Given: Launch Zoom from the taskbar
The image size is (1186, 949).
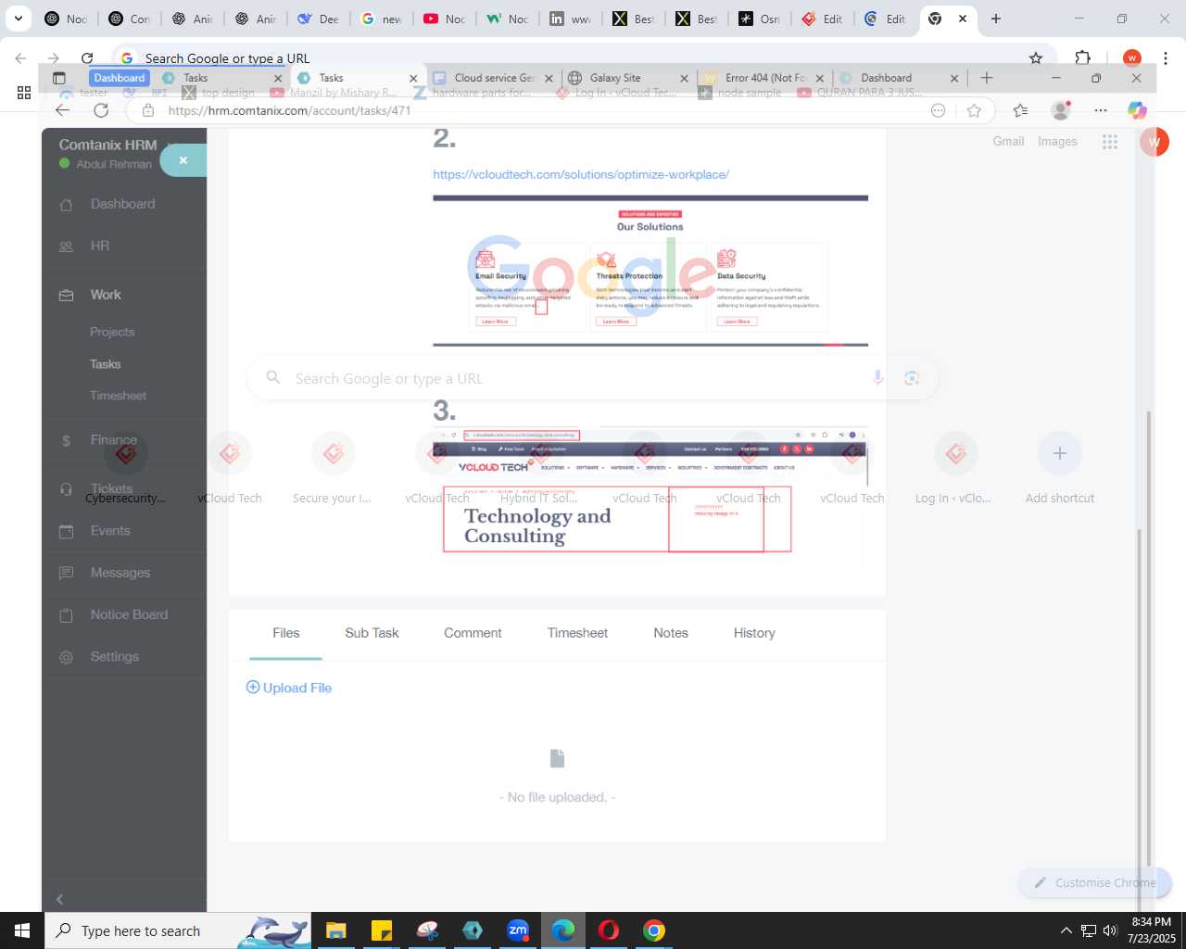Looking at the screenshot, I should pyautogui.click(x=518, y=930).
